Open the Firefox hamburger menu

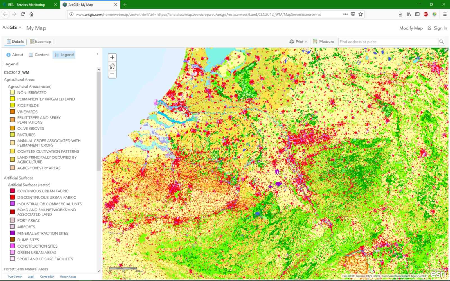445,14
